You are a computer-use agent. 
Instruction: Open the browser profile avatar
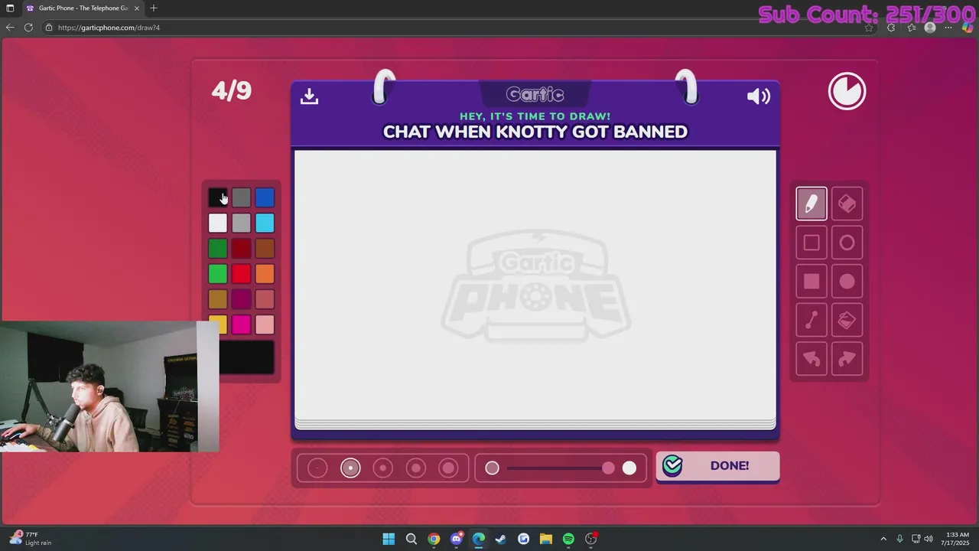(x=930, y=28)
